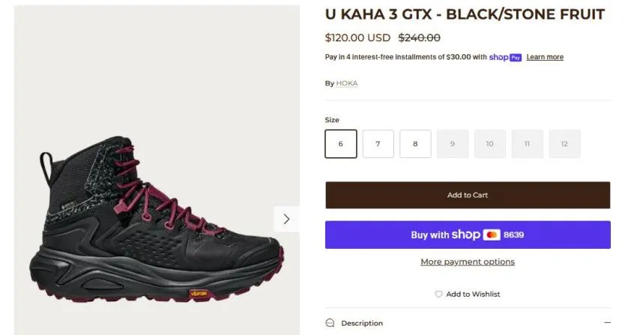Click the next image arrow on product photo
The height and width of the screenshot is (335, 637).
pyautogui.click(x=286, y=220)
